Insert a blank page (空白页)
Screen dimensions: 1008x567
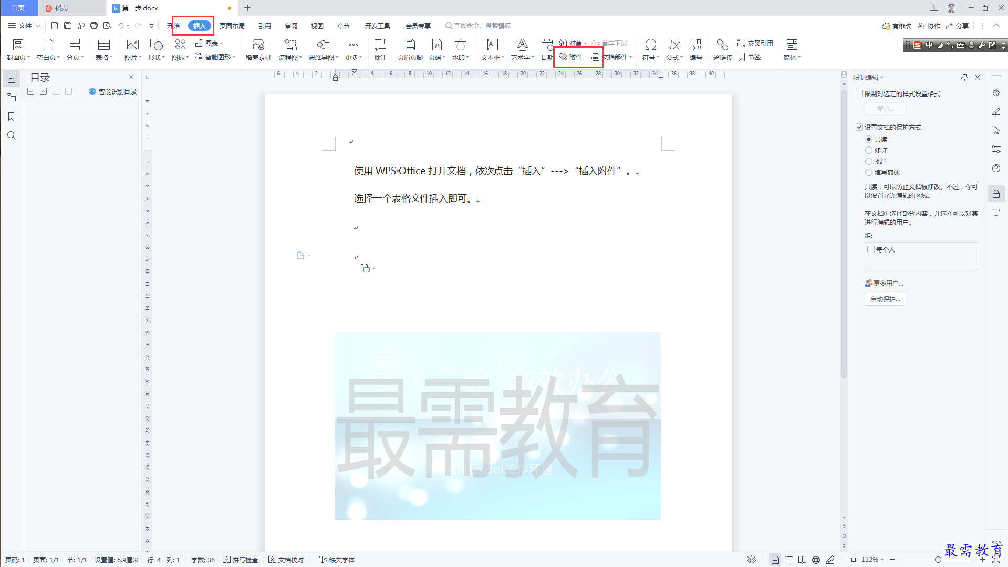[x=48, y=50]
